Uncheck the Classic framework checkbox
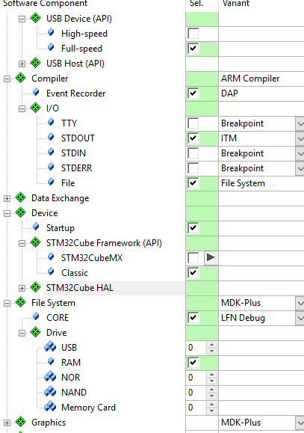The width and height of the screenshot is (304, 433). pyautogui.click(x=193, y=273)
